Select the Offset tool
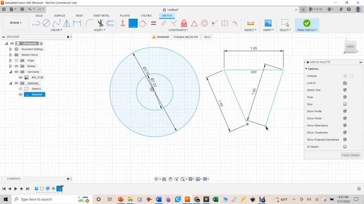Viewport: 364px width, 204px height. click(x=110, y=23)
